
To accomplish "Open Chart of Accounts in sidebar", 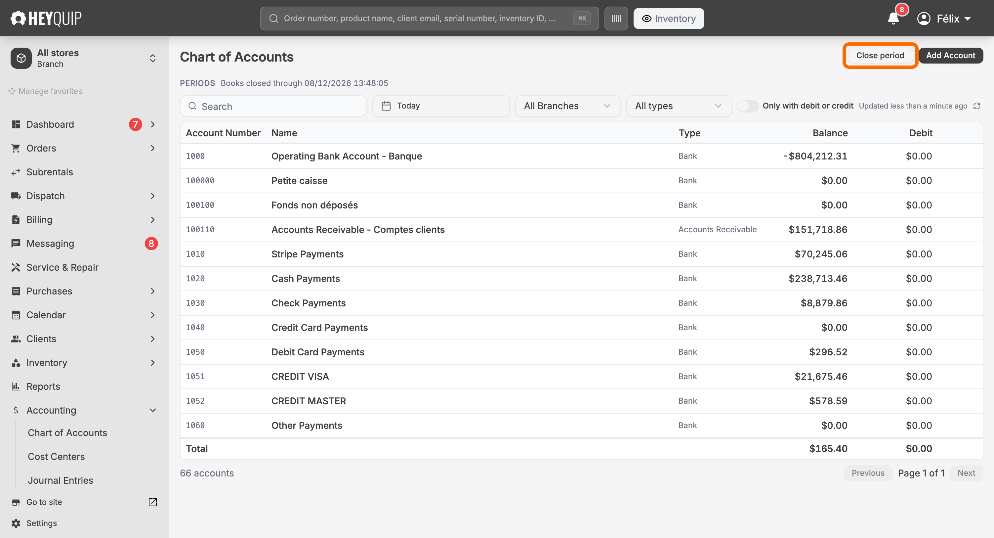I will click(x=67, y=432).
